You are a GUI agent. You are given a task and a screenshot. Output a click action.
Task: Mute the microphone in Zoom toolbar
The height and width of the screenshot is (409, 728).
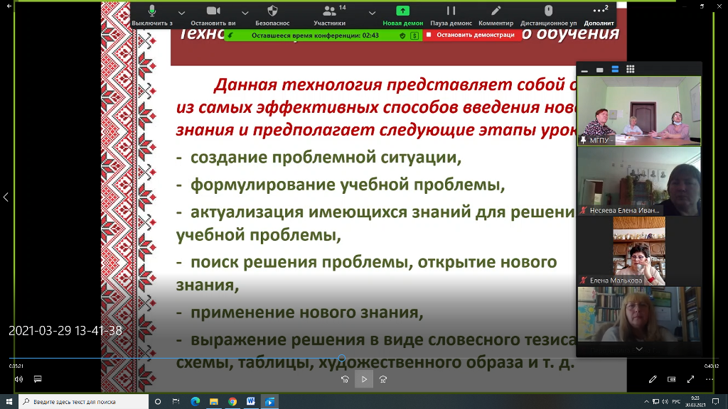click(x=152, y=14)
